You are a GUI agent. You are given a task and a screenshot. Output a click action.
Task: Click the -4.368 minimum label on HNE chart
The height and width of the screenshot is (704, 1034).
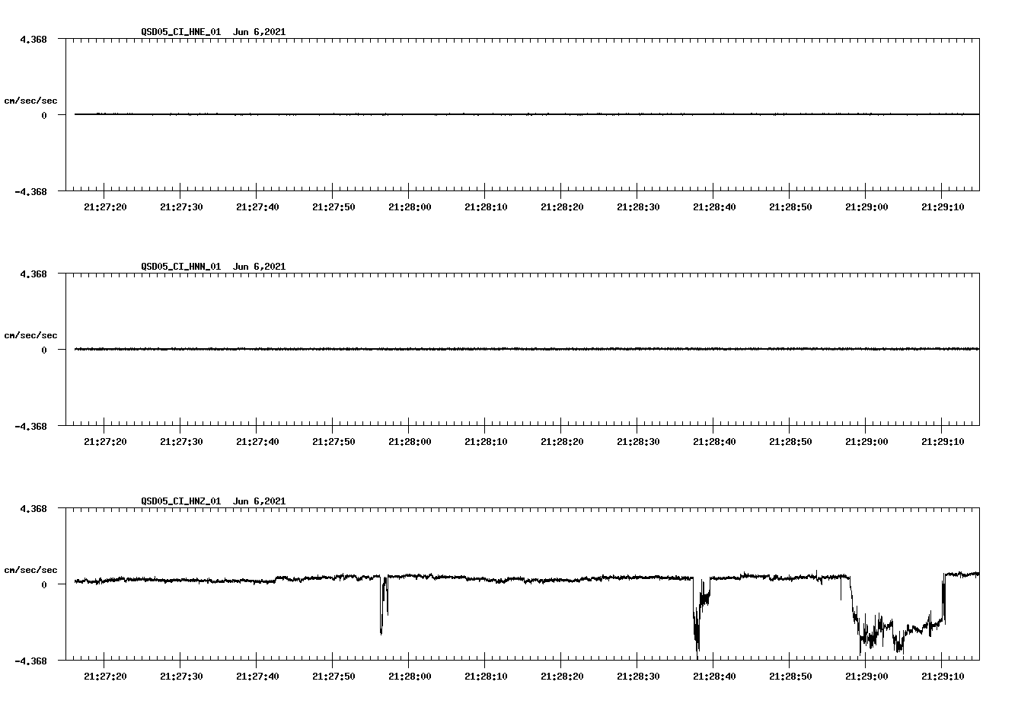30,192
